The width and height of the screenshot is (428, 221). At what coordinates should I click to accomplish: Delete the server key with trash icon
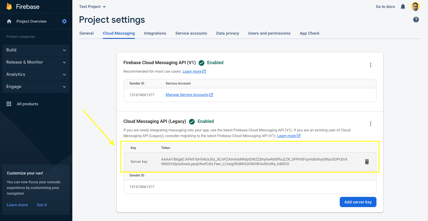(x=367, y=162)
